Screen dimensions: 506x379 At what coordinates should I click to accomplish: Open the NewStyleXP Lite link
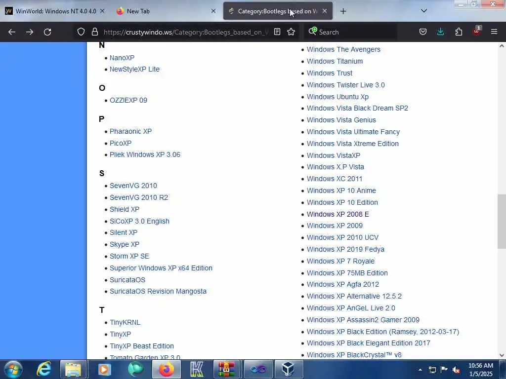(134, 69)
